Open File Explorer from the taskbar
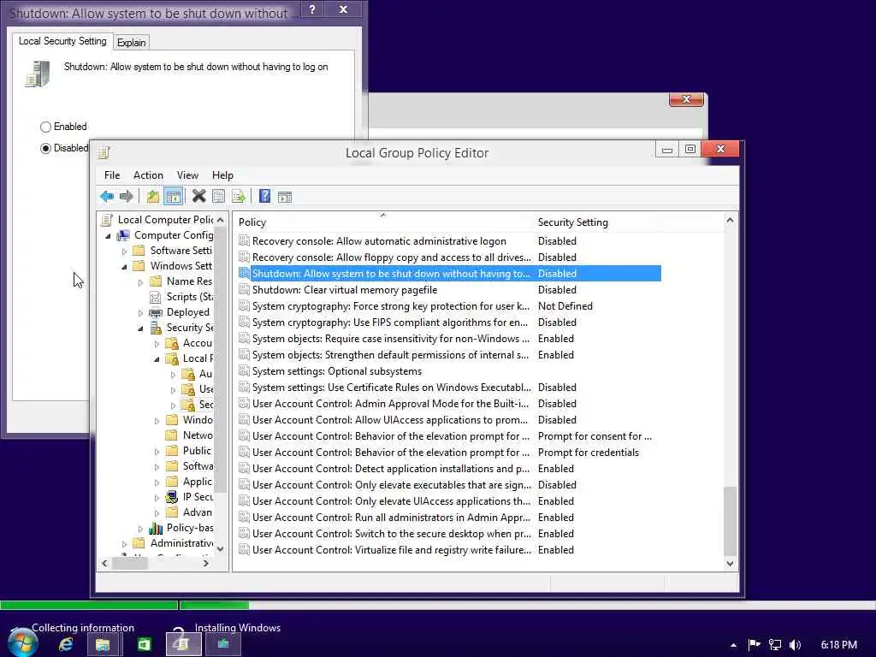Screen dimensions: 876x657 (x=103, y=645)
